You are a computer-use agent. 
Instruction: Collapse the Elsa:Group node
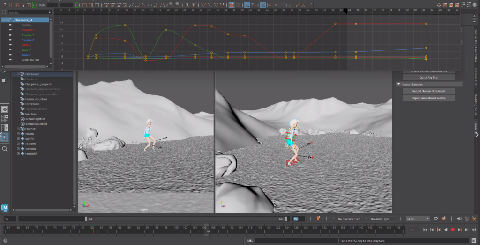click(18, 74)
